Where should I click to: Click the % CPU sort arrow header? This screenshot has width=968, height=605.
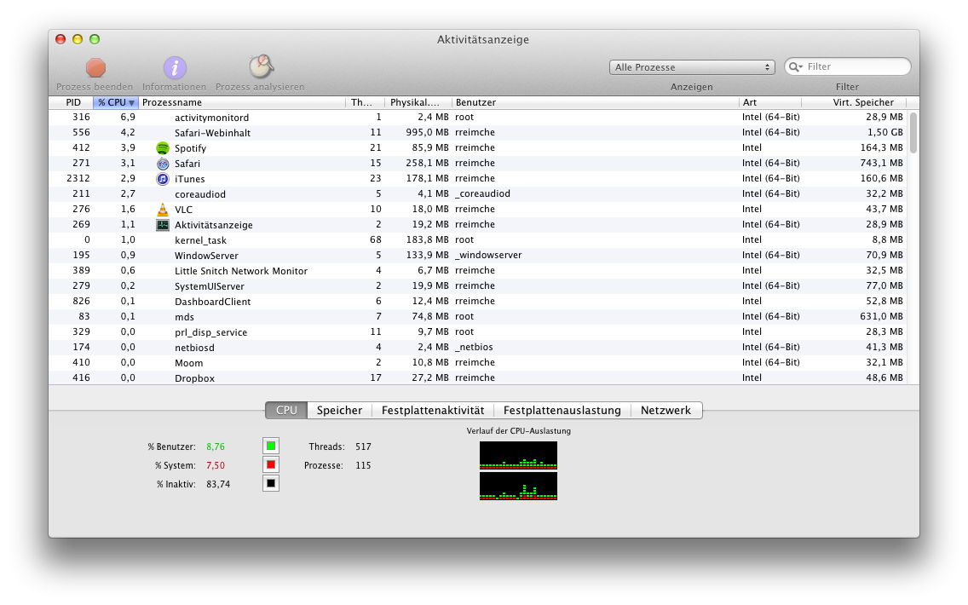coord(115,102)
